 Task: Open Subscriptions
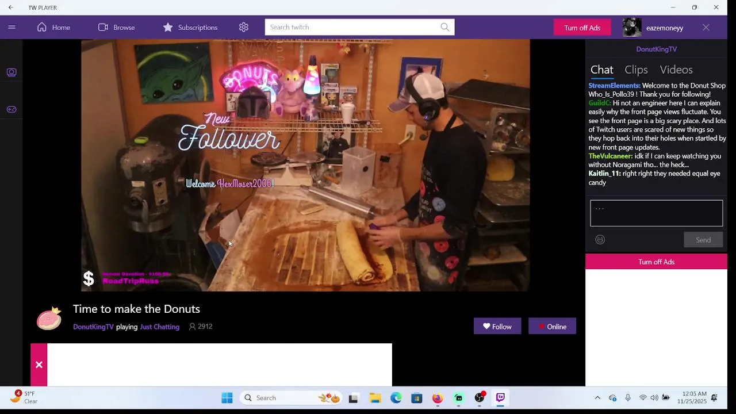190,27
